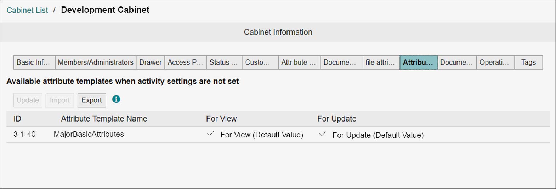The height and width of the screenshot is (189, 556).
Task: Open the Tags tab
Action: click(x=529, y=63)
